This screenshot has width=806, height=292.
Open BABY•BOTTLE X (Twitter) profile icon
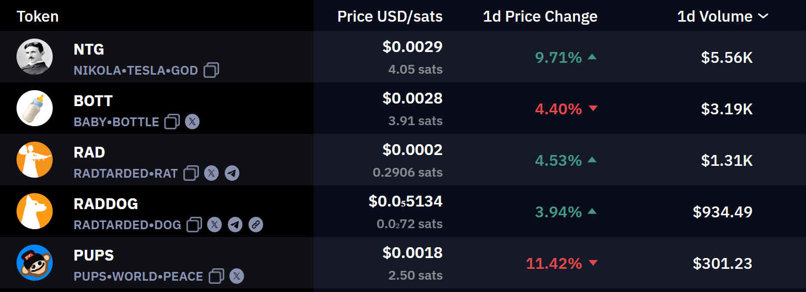192,122
